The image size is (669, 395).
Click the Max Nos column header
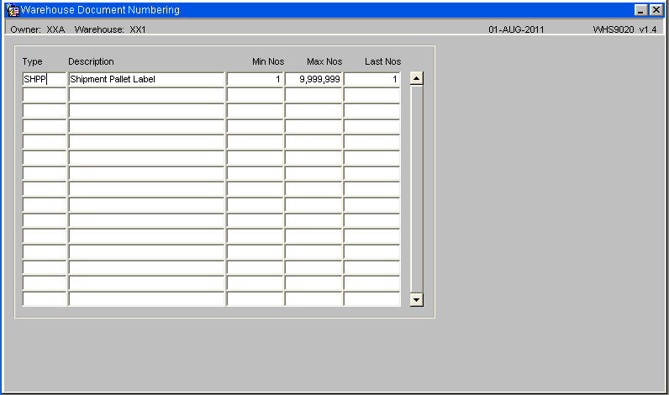point(324,61)
